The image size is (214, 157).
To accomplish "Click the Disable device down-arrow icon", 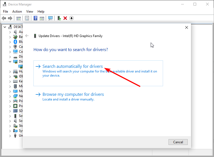I will coord(72,18).
